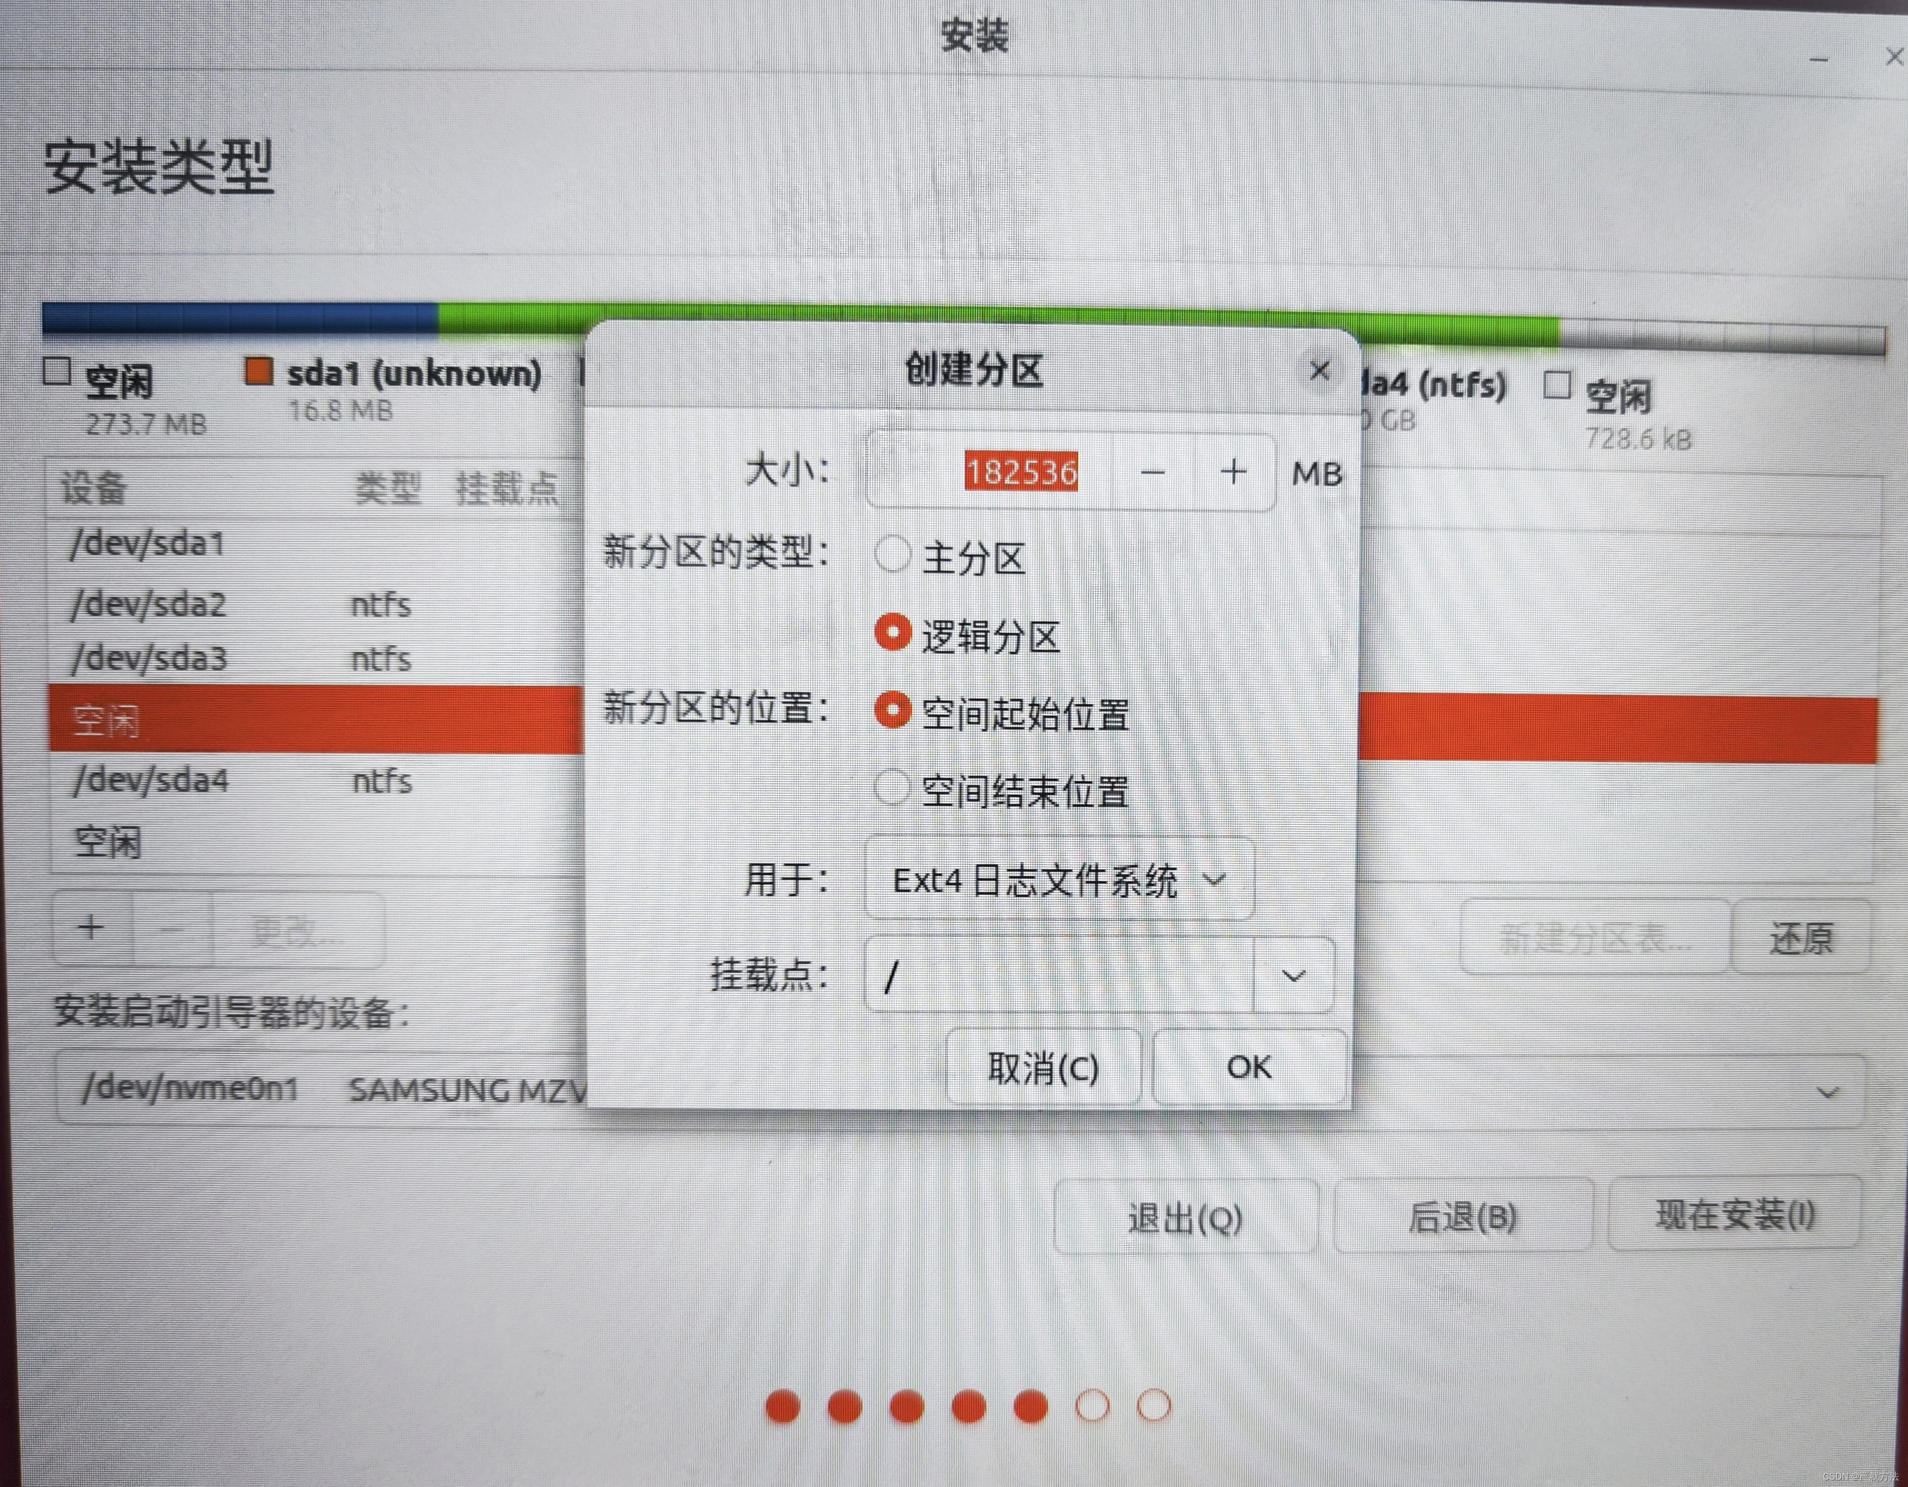This screenshot has height=1487, width=1908.
Task: Click the minus stepper to decrease size
Action: pyautogui.click(x=1152, y=473)
